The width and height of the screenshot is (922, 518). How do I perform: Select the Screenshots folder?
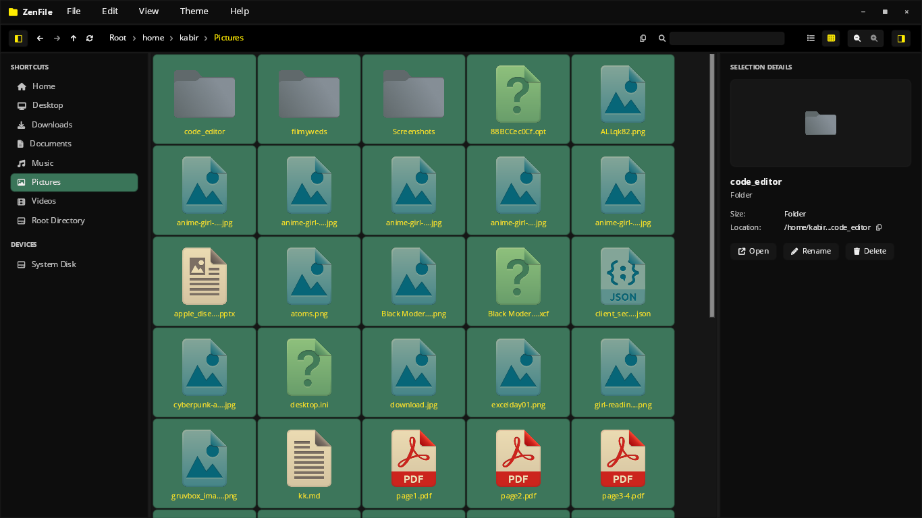[x=414, y=99]
